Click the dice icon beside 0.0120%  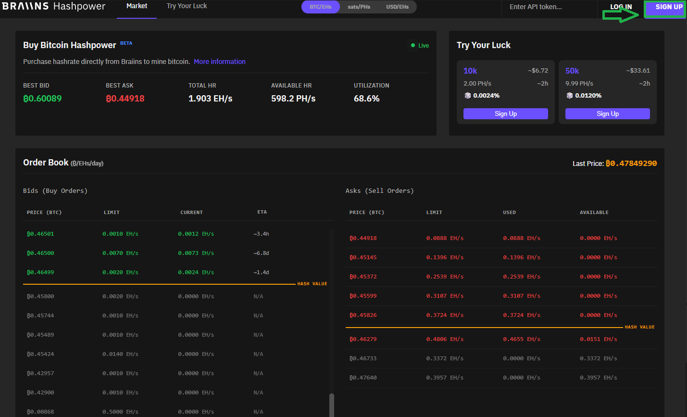(569, 96)
